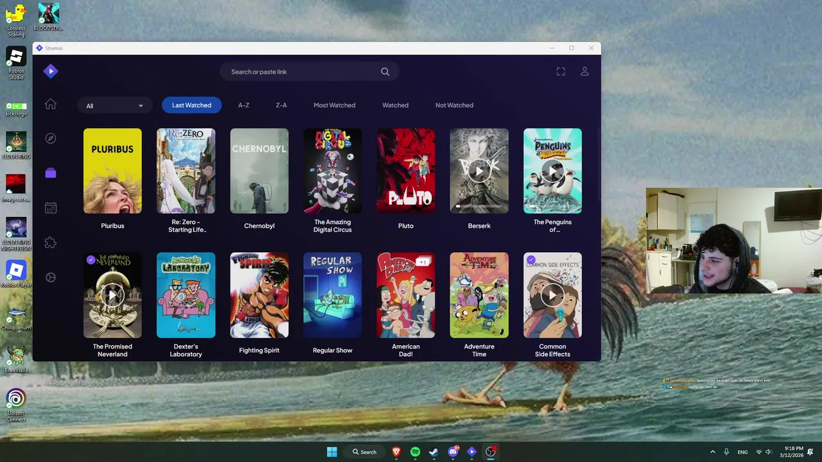Open the volume tray icon
The height and width of the screenshot is (462, 822).
769,452
